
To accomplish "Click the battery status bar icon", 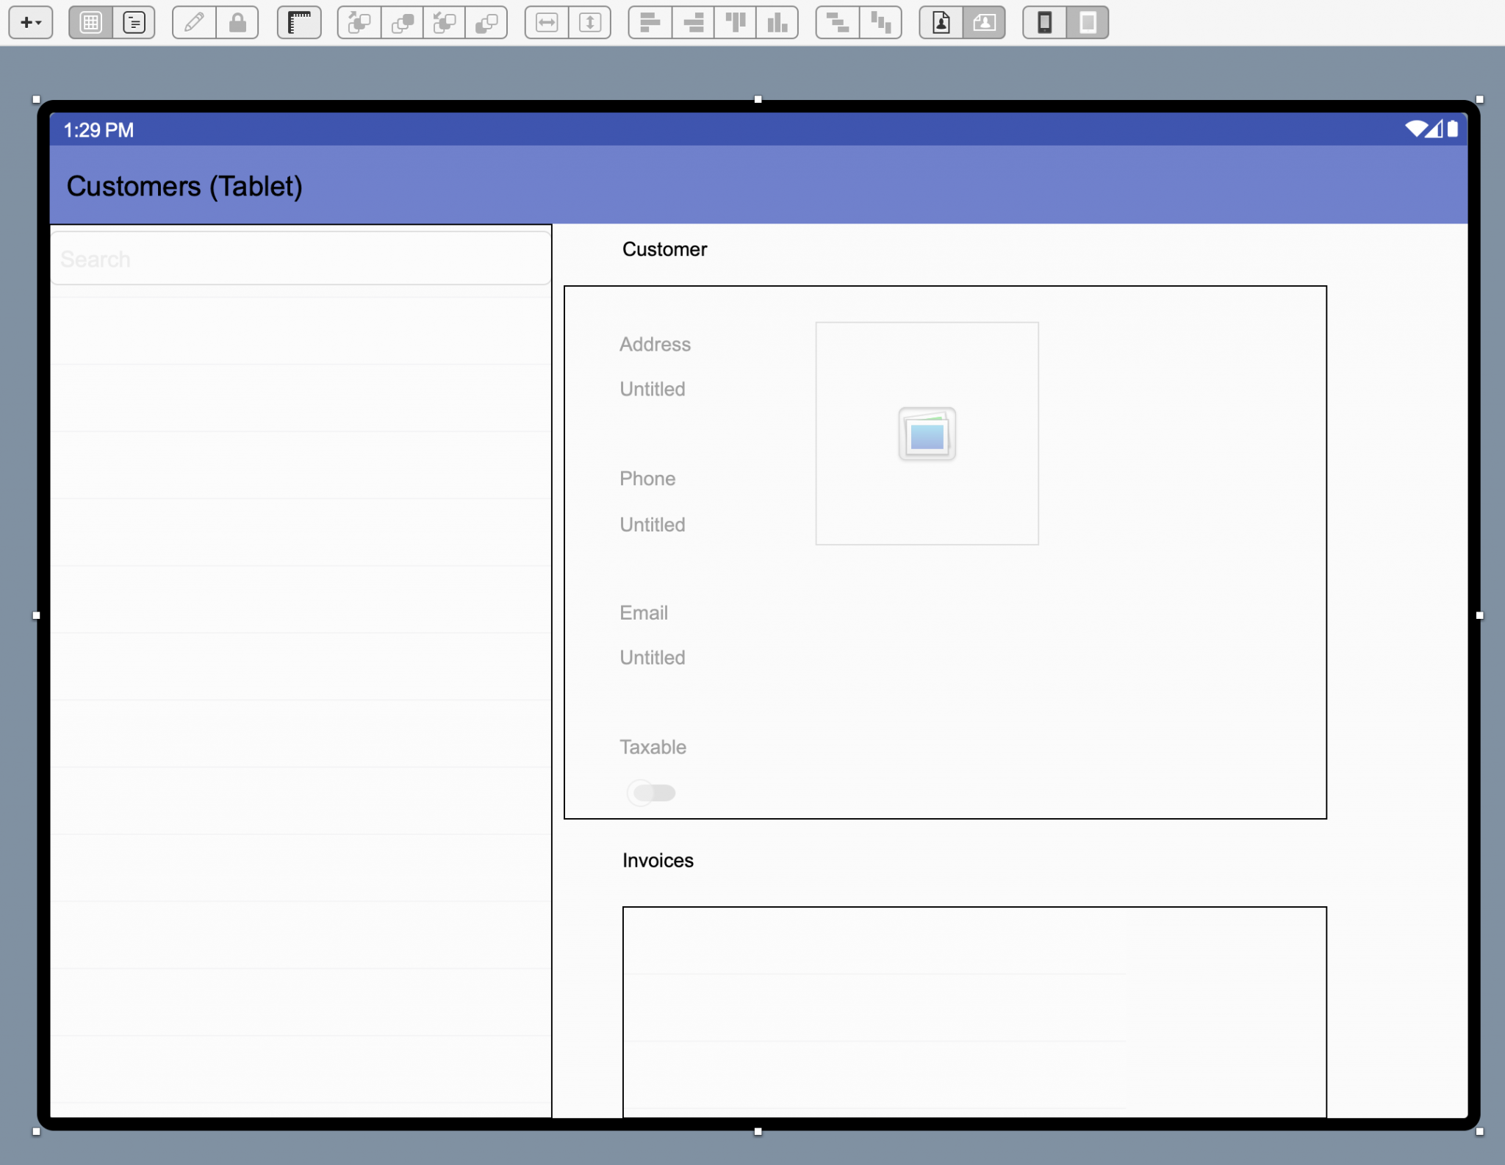I will click(x=1452, y=129).
